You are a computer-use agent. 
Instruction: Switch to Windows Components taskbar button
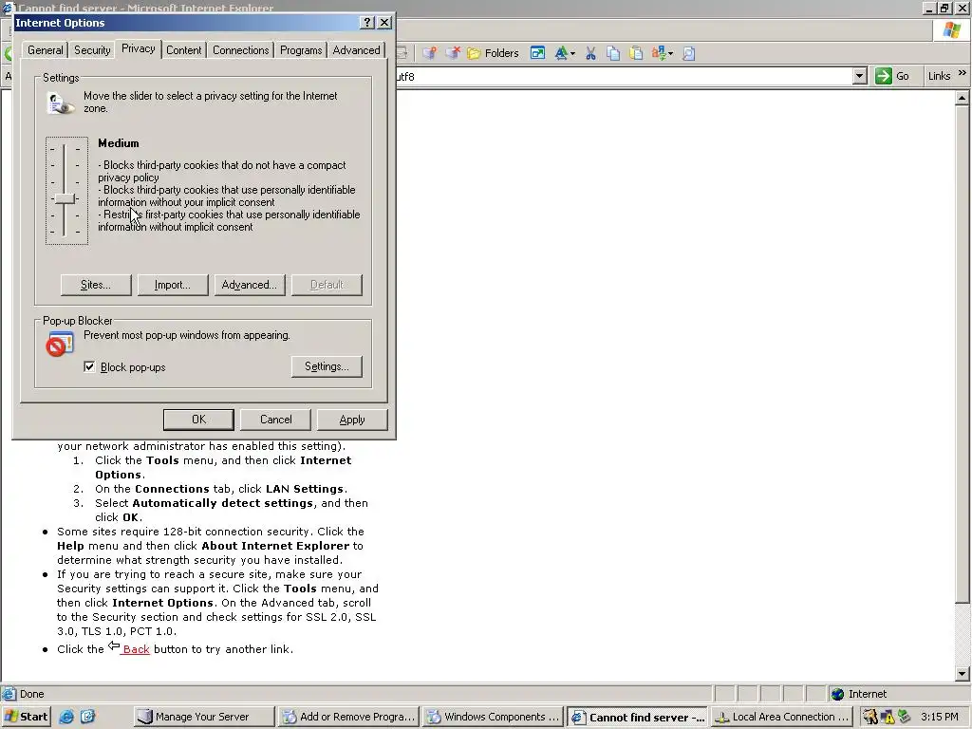tap(493, 717)
